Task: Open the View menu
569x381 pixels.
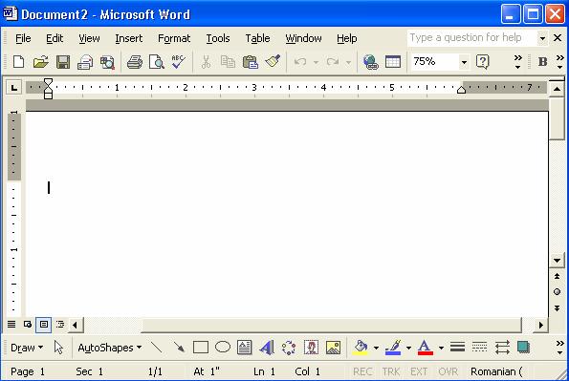Action: pyautogui.click(x=89, y=38)
